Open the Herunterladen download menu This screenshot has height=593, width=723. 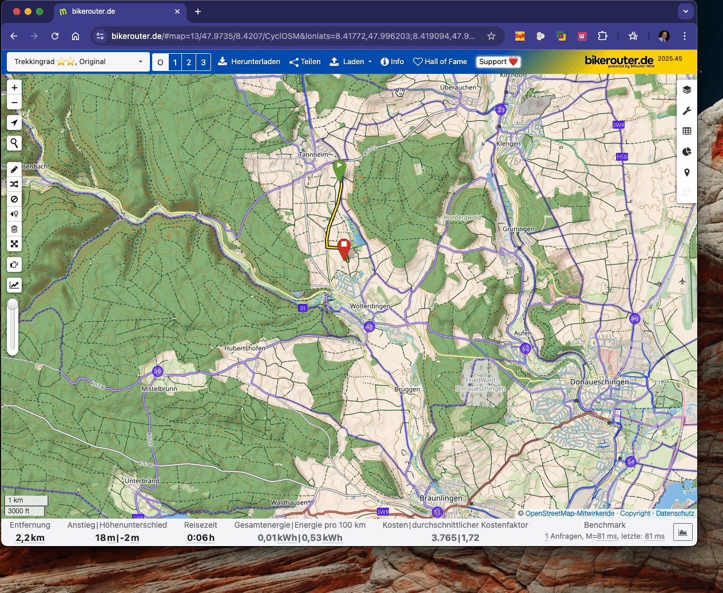[249, 62]
